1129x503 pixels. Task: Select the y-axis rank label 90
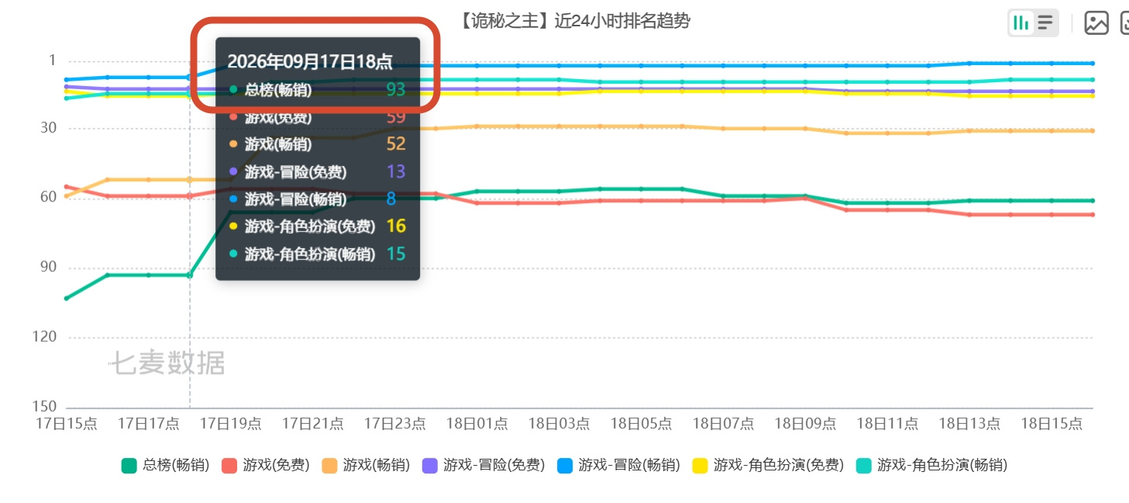pyautogui.click(x=48, y=267)
